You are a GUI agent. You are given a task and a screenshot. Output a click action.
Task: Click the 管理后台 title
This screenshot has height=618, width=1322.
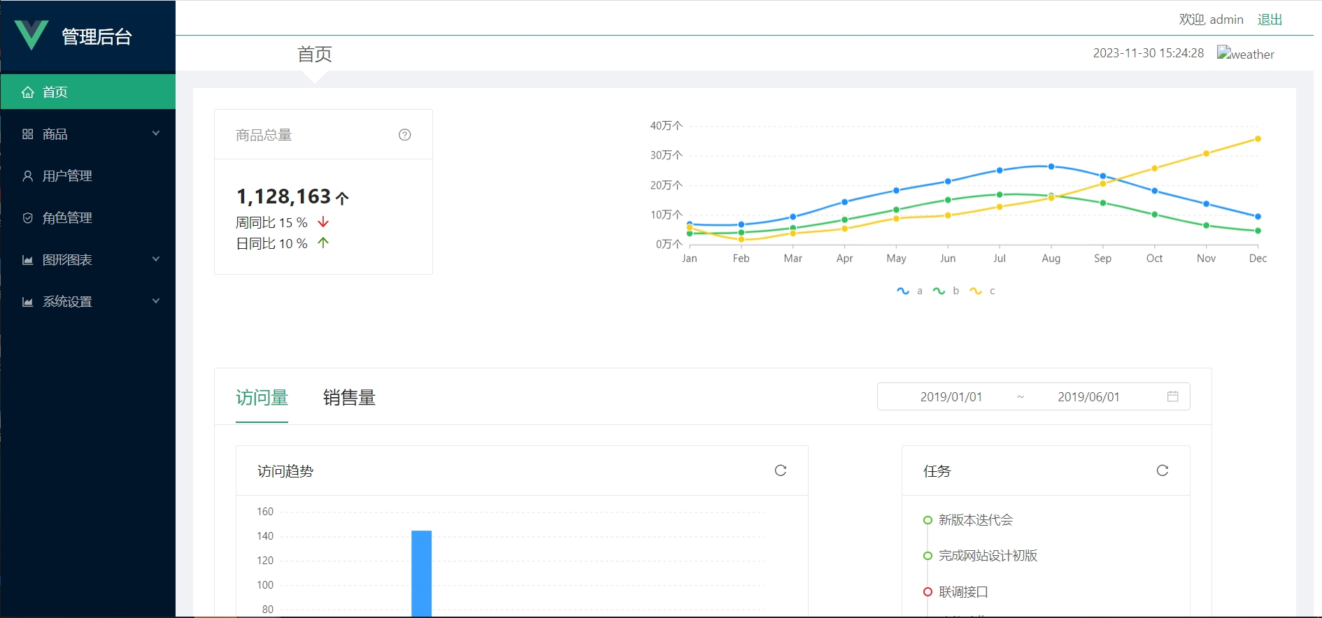[97, 36]
